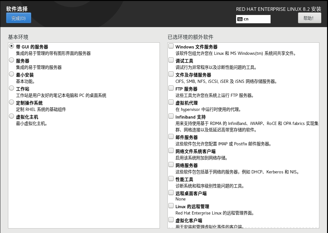
Task: Enable the 性能工具 checkbox
Action: point(171,178)
